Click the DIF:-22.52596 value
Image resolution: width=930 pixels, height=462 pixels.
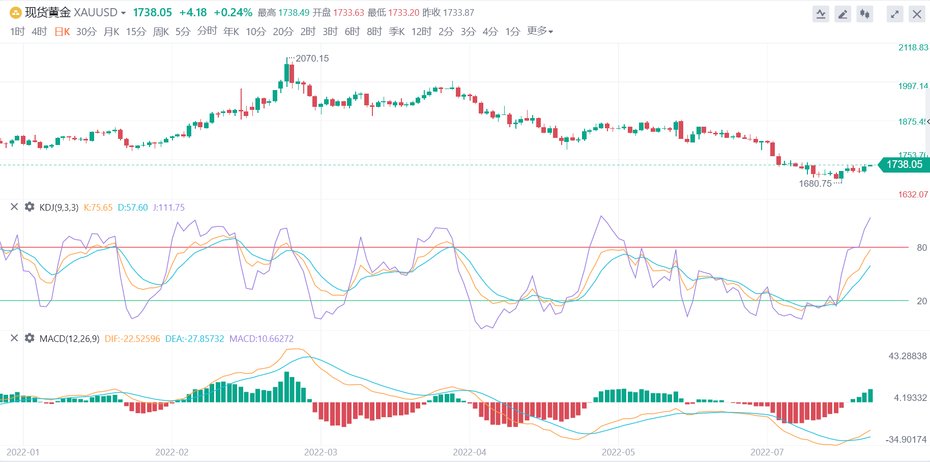click(x=132, y=338)
